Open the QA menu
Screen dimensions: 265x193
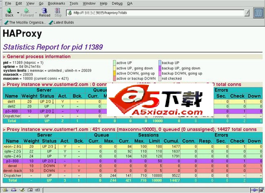tap(130, 3)
